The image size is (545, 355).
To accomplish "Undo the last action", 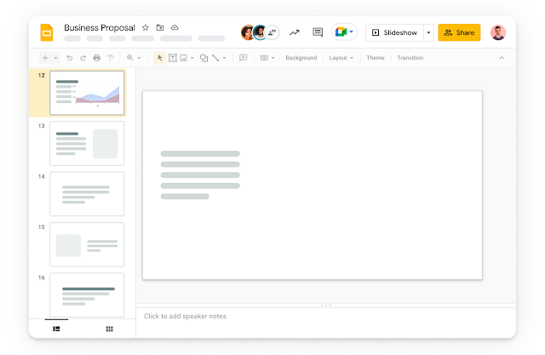I will click(70, 58).
